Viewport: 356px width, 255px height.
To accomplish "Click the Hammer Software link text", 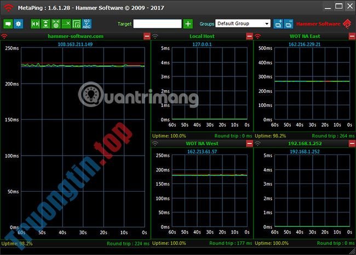I will coord(318,24).
